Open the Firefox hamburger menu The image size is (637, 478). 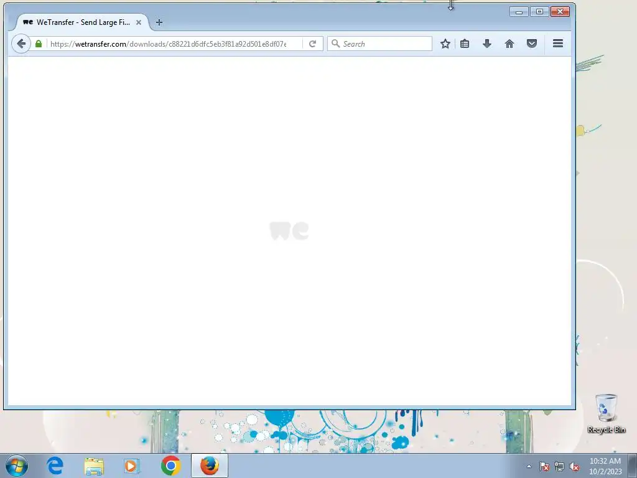click(x=558, y=44)
